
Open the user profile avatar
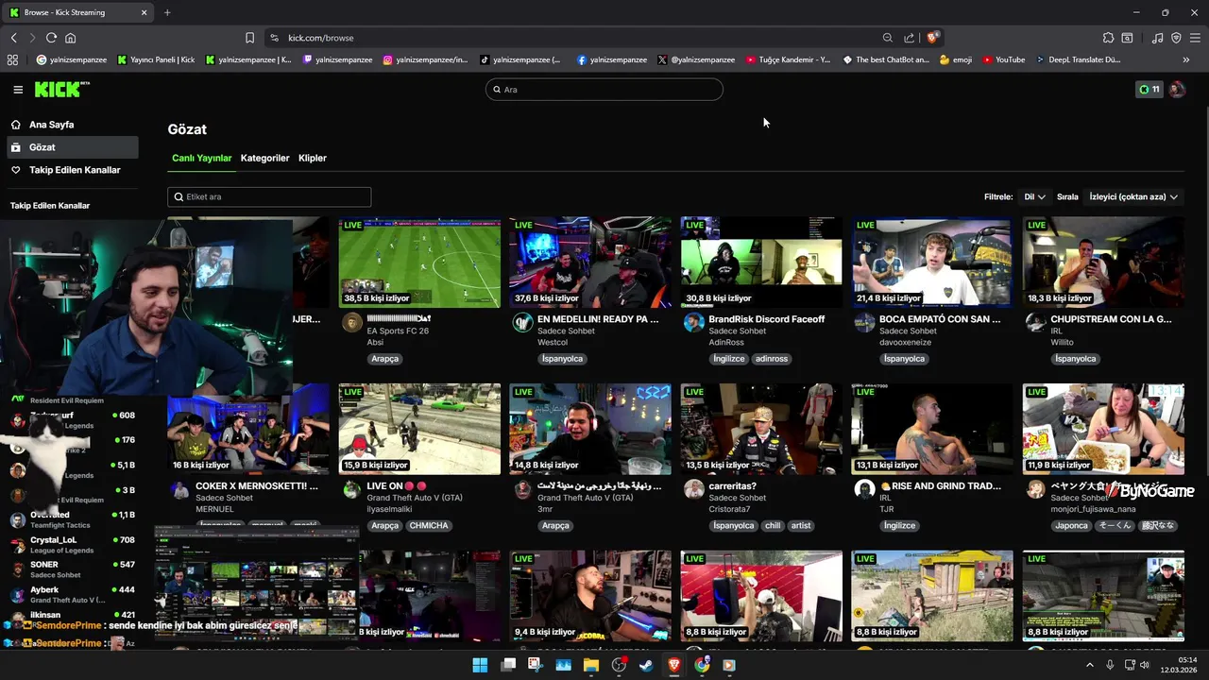click(x=1177, y=90)
